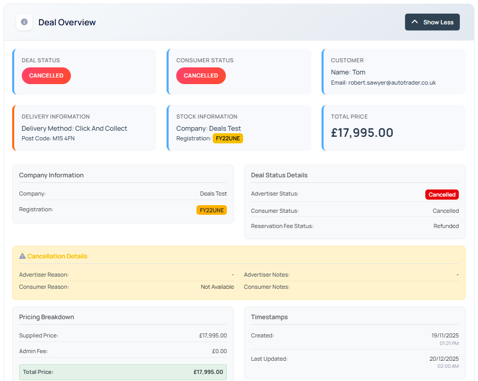Click FY22UNE plate in Company Information panel

211,210
